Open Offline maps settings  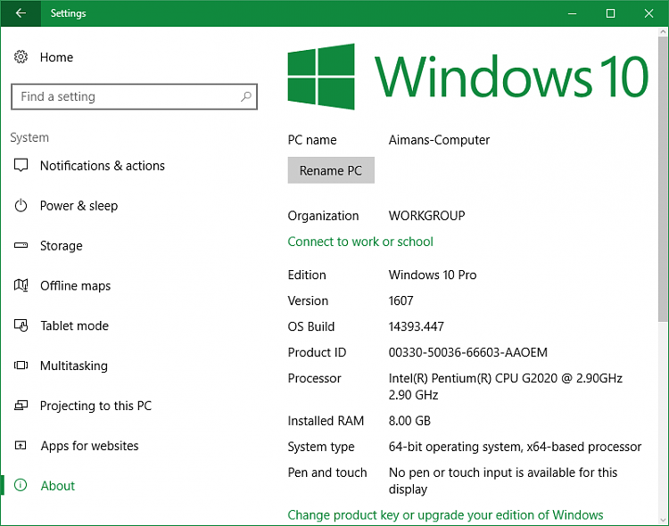[x=75, y=286]
